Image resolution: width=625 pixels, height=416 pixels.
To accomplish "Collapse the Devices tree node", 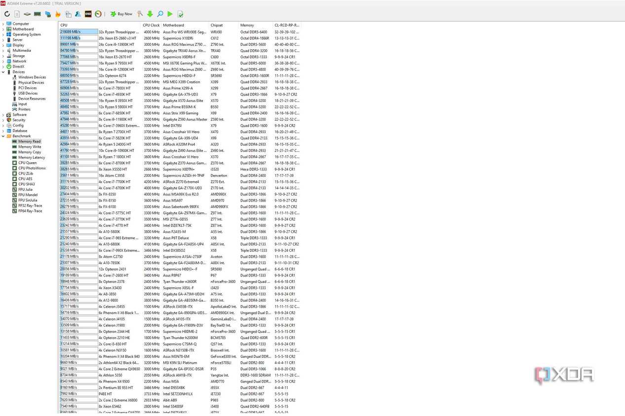I will [3, 72].
